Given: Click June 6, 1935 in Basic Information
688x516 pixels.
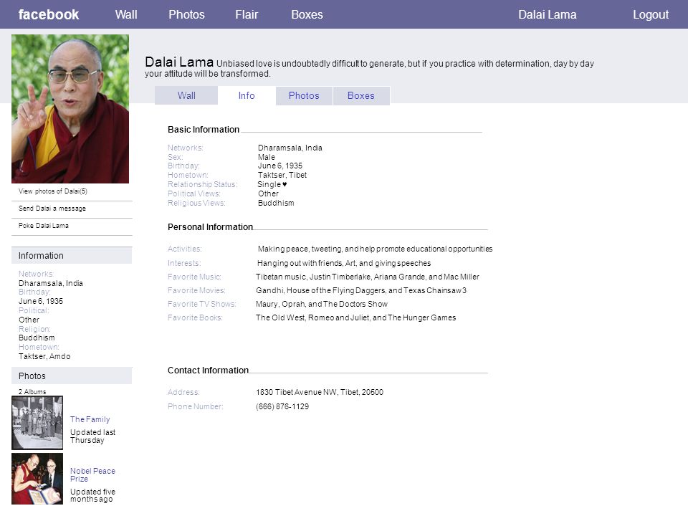Looking at the screenshot, I should 280,166.
